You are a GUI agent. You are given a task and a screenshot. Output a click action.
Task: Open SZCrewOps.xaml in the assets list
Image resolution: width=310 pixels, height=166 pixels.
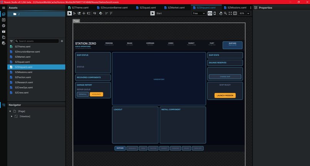click(x=36, y=88)
